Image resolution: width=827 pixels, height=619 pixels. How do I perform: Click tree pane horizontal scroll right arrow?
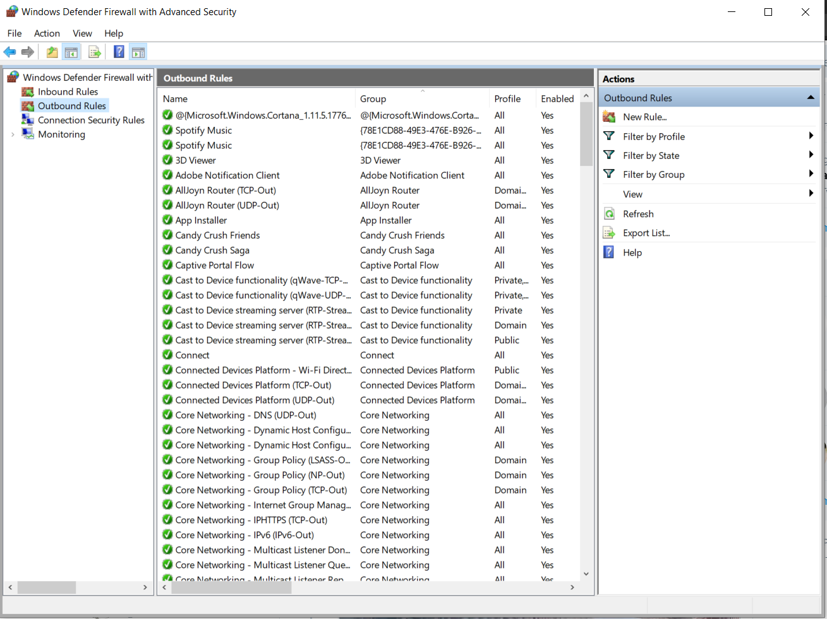[145, 587]
